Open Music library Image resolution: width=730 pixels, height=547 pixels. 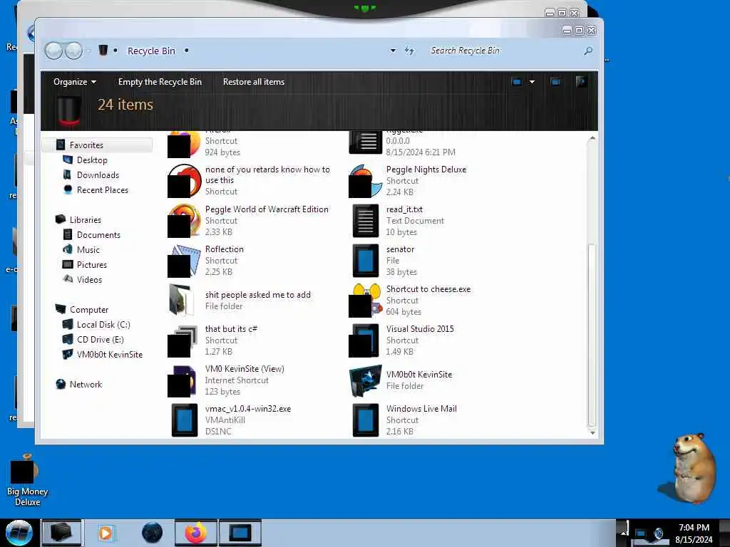88,250
